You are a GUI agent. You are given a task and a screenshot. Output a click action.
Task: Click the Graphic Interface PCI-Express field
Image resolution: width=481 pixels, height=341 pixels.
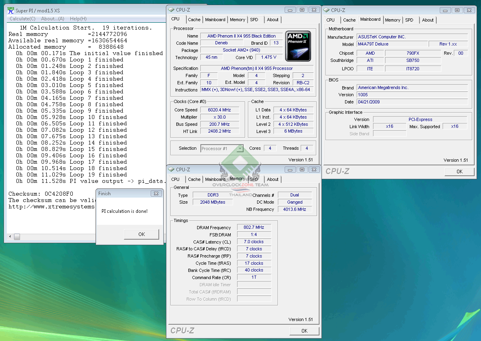(x=420, y=119)
